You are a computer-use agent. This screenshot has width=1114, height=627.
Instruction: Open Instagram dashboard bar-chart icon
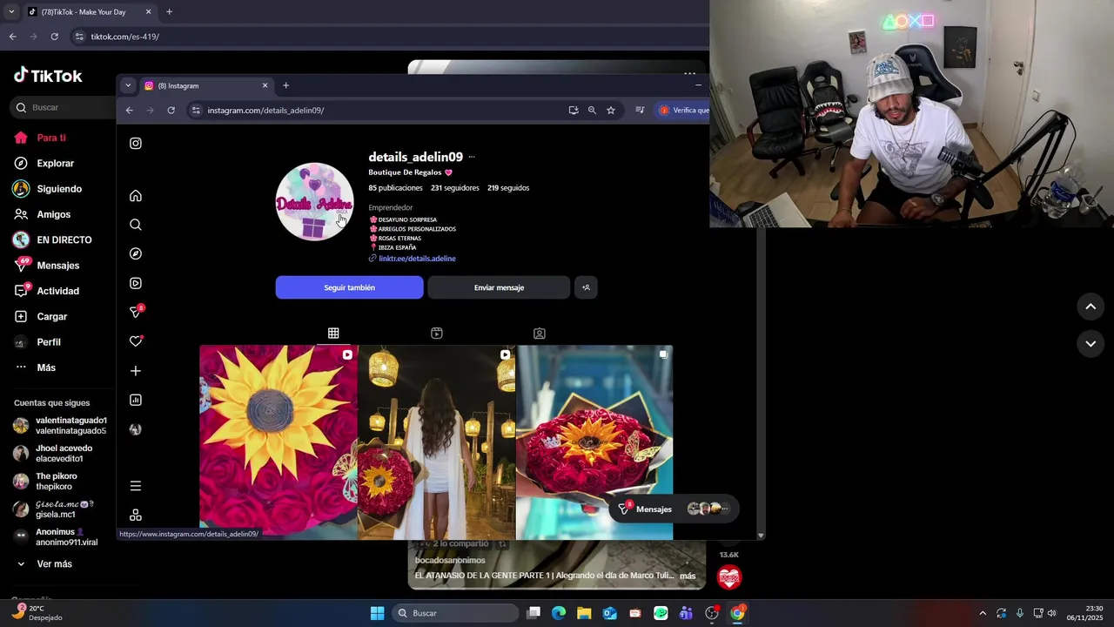[x=136, y=400]
